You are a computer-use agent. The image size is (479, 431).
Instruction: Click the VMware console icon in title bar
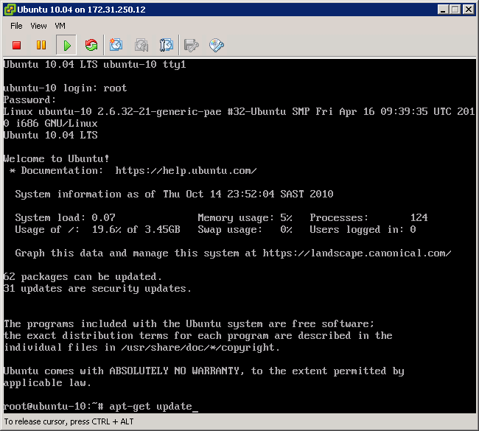pos(10,10)
